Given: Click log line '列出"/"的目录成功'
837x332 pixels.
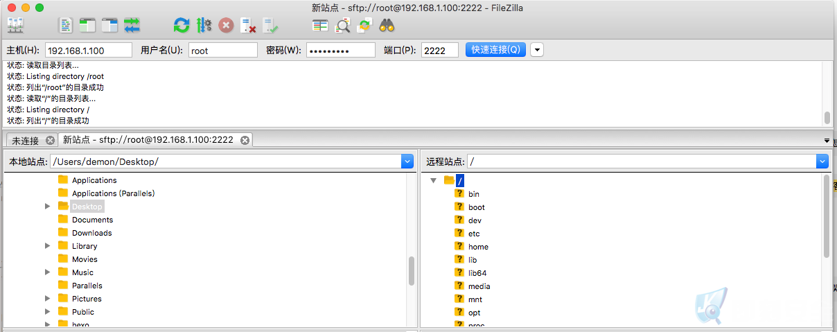Looking at the screenshot, I should (x=58, y=121).
